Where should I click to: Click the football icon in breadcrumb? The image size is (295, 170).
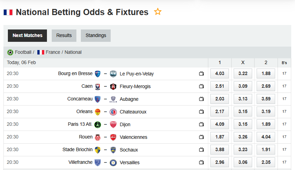click(10, 52)
